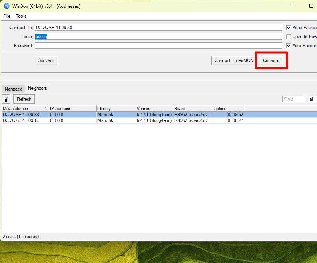Enable the Keep Password checkbox
The height and width of the screenshot is (263, 317).
(x=289, y=28)
